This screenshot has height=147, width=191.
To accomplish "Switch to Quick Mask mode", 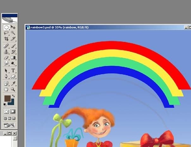I will pos(13,112).
